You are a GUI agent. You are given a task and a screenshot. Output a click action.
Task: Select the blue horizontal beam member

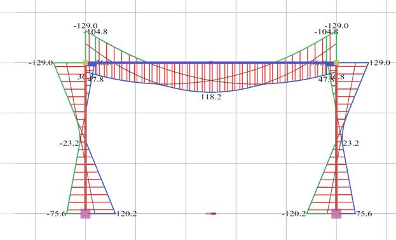pyautogui.click(x=211, y=63)
